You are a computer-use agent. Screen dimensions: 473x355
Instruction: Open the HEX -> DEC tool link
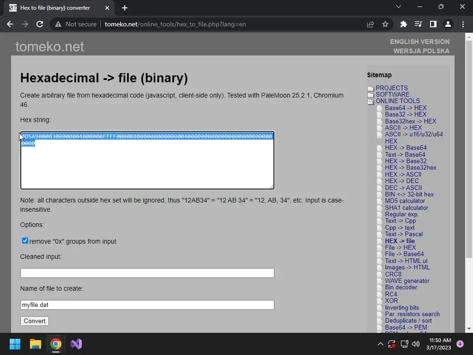click(x=402, y=181)
